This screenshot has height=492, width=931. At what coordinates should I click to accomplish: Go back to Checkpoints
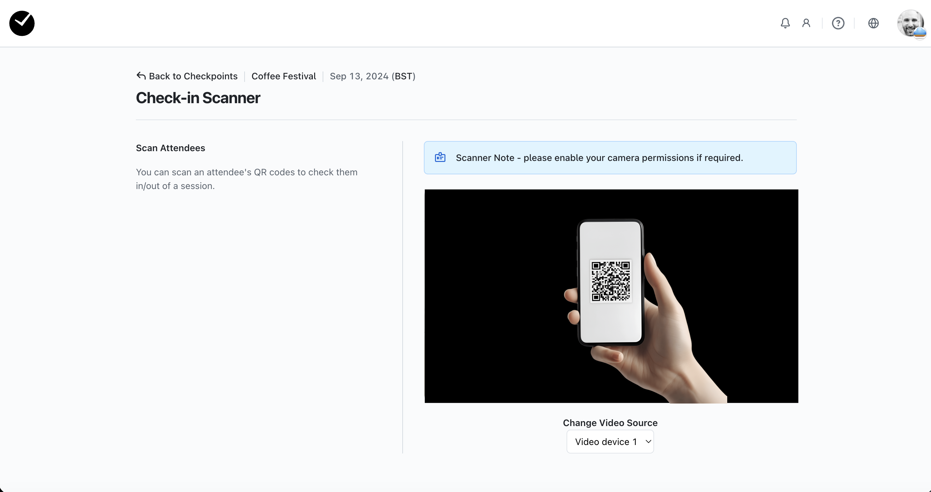tap(193, 76)
